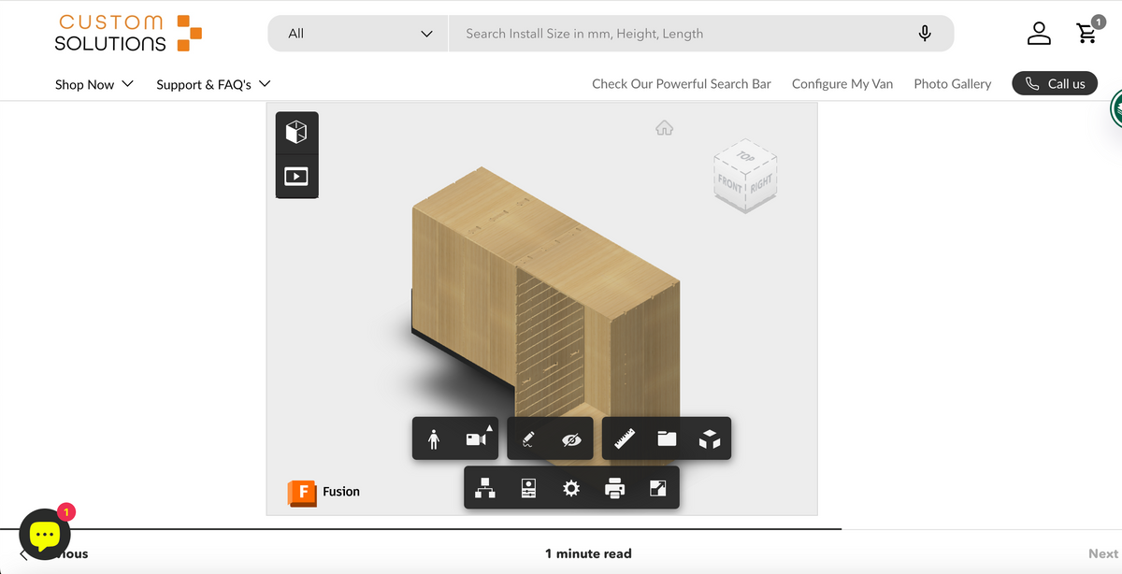Select the measure ruler tool
Image resolution: width=1122 pixels, height=574 pixels.
tap(625, 438)
